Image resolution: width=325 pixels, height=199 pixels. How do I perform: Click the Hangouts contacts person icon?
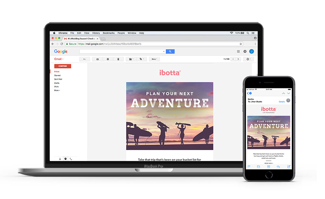(60, 159)
